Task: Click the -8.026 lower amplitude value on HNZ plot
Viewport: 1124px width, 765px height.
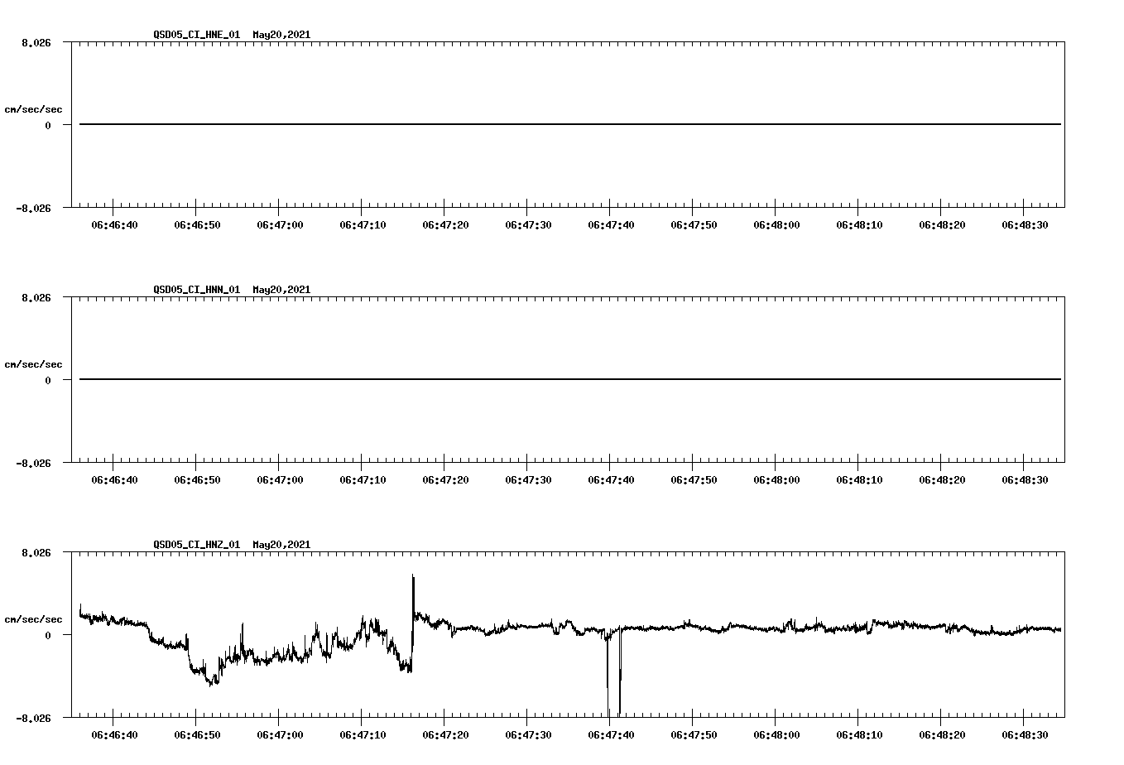Action: 34,717
